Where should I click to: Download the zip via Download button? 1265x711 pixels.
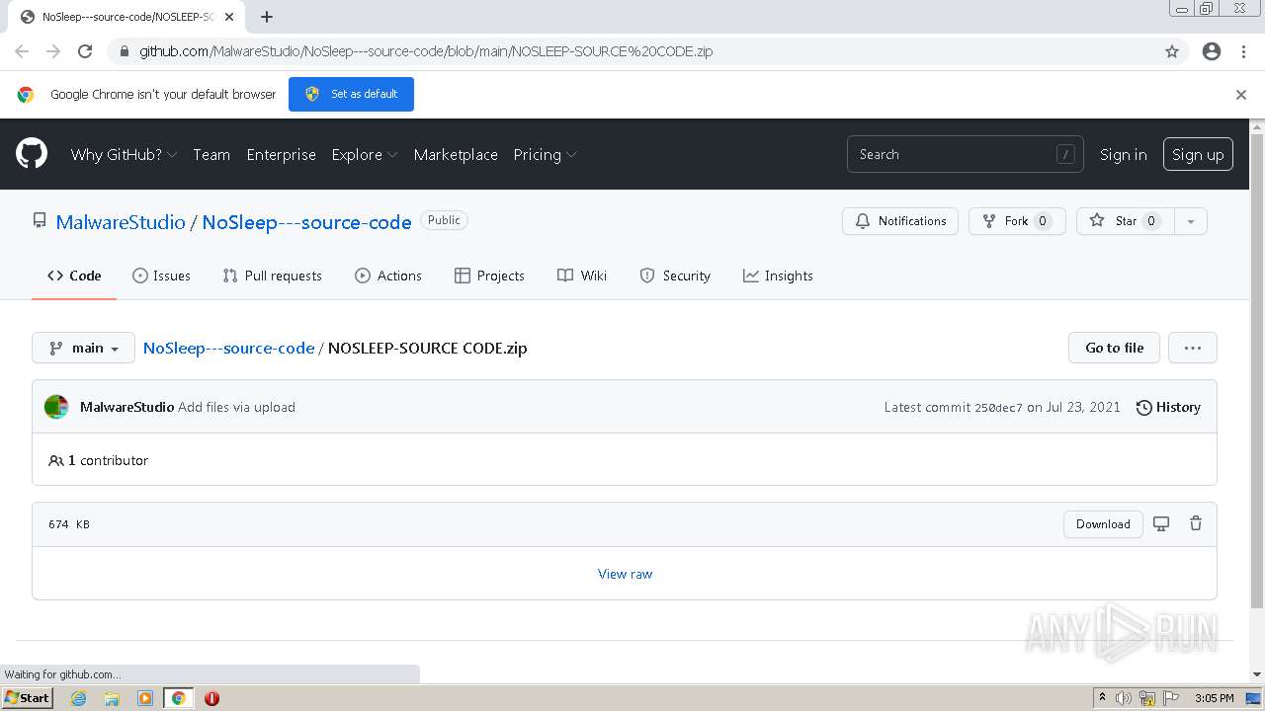pyautogui.click(x=1103, y=524)
